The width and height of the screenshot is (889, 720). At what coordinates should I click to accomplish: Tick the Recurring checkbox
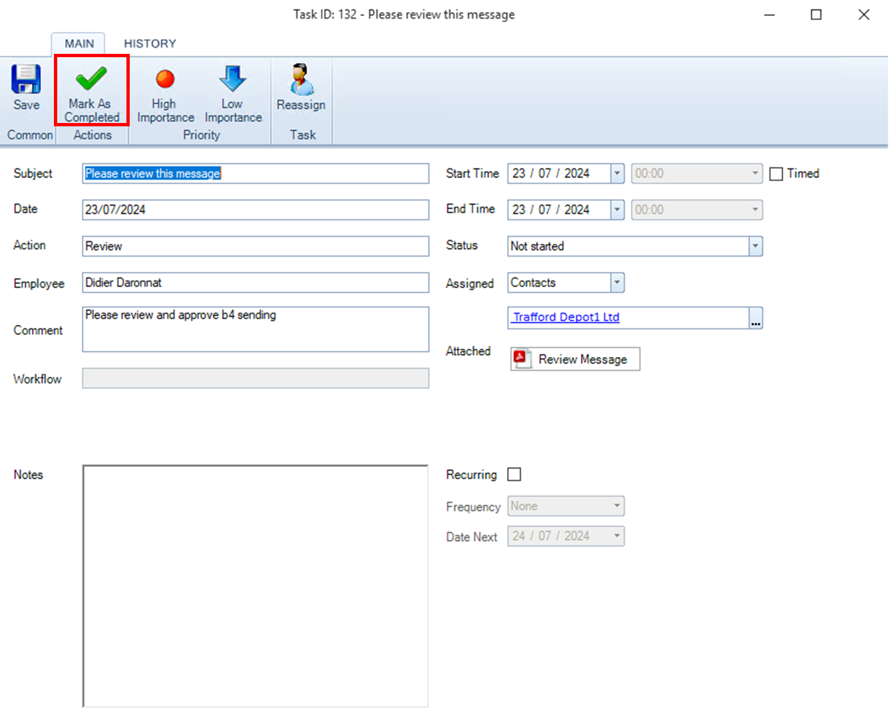click(514, 475)
